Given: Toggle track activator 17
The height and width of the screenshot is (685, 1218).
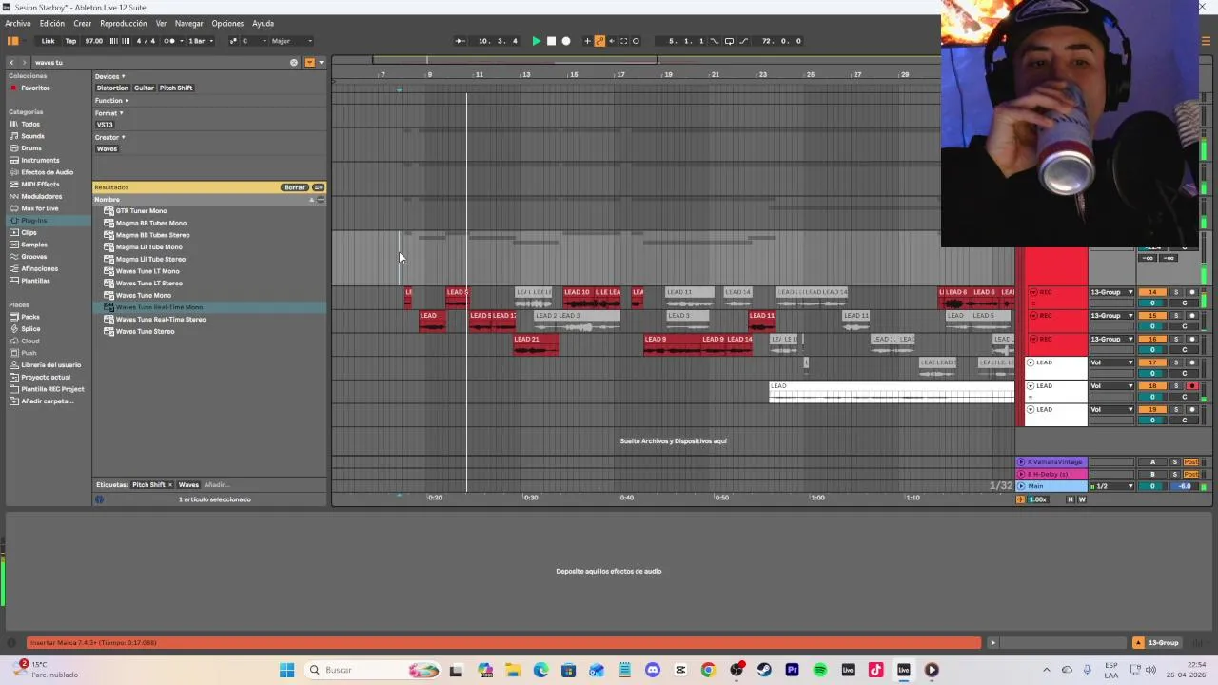Looking at the screenshot, I should click(1152, 362).
